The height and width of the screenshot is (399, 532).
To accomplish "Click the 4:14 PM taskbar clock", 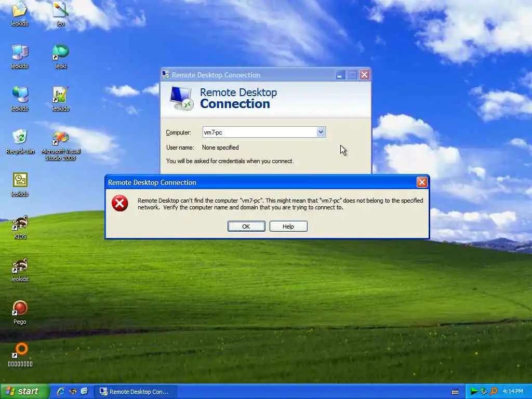I will (513, 392).
